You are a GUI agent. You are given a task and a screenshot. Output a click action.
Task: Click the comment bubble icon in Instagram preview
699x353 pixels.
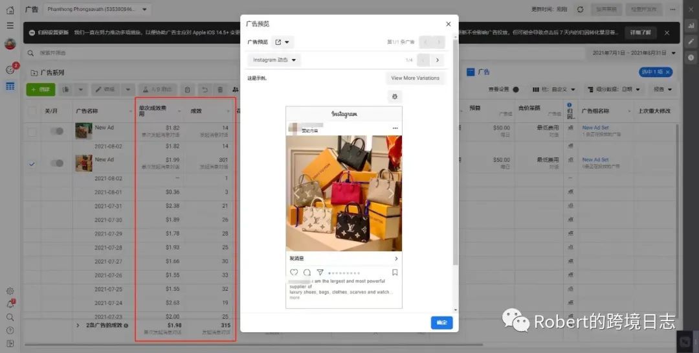[x=307, y=272]
